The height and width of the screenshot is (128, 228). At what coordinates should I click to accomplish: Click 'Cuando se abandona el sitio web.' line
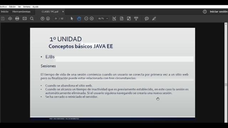69,86
